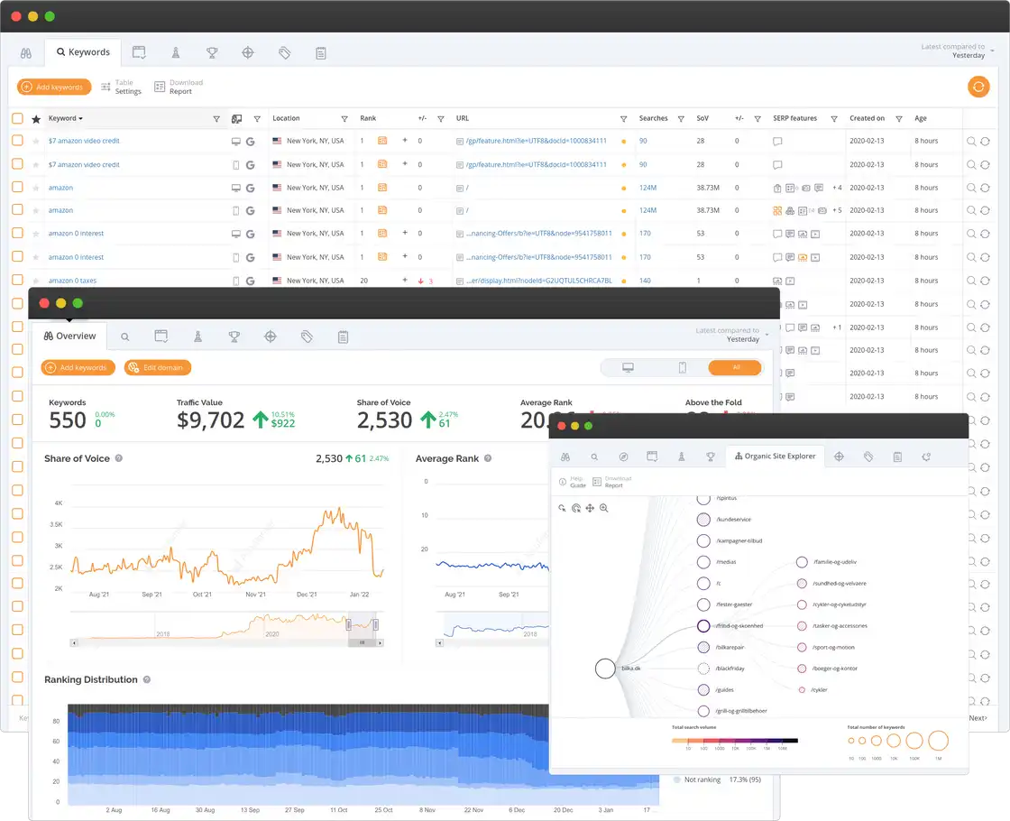Tick checkbox for first amazon 0 interest row
Screen dimensions: 1010x821
coord(17,233)
